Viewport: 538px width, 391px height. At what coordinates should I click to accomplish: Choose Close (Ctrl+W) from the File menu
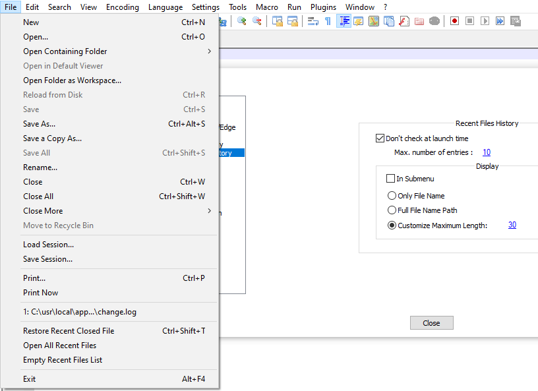[109, 182]
